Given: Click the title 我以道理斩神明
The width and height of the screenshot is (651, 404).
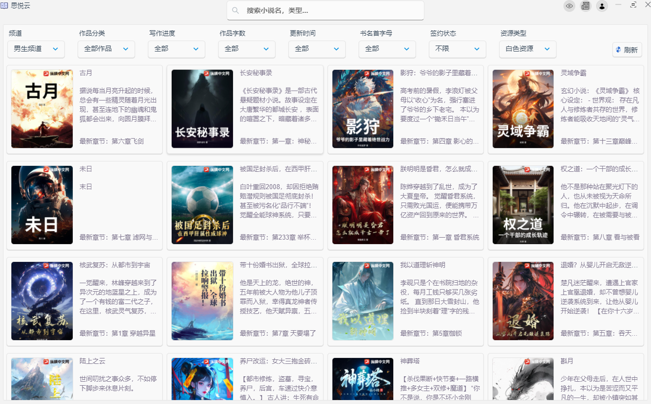Looking at the screenshot, I should coord(422,265).
